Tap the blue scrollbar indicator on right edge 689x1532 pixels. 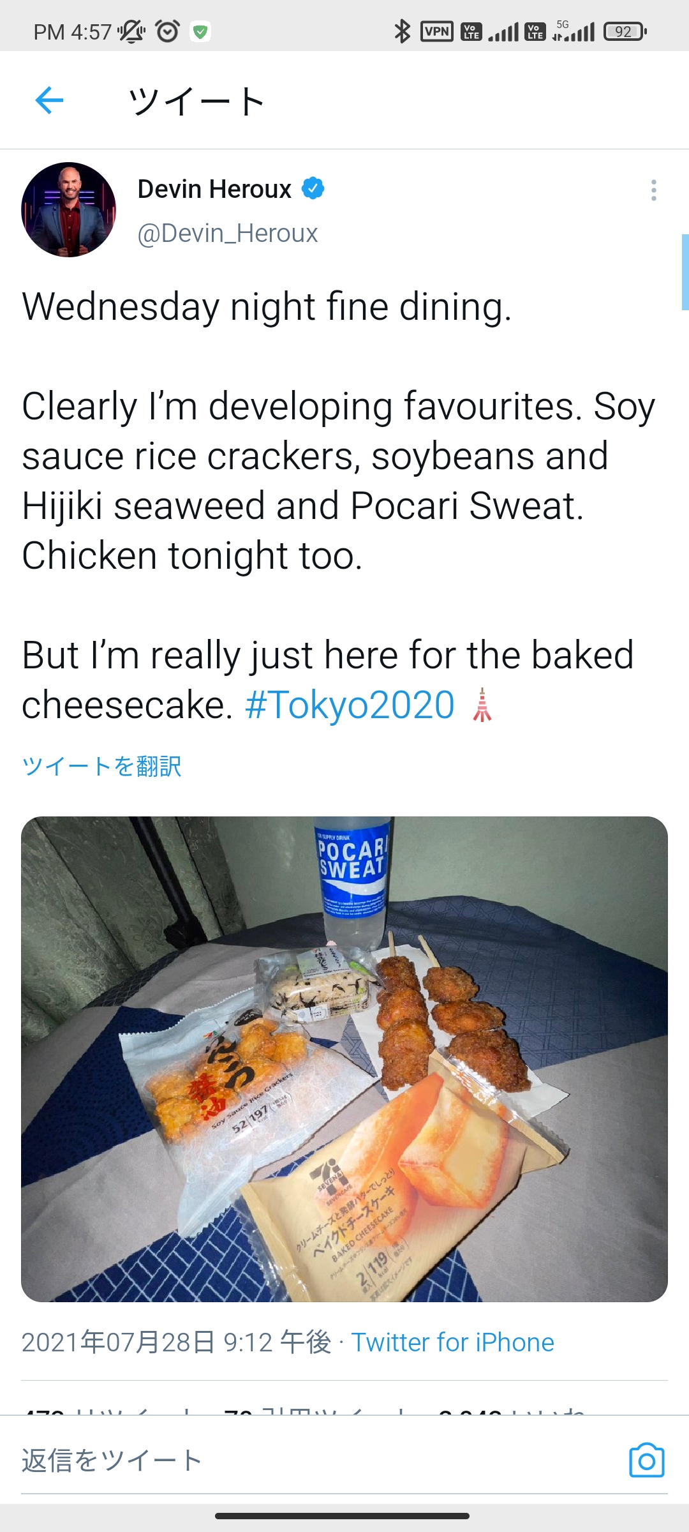(x=685, y=273)
